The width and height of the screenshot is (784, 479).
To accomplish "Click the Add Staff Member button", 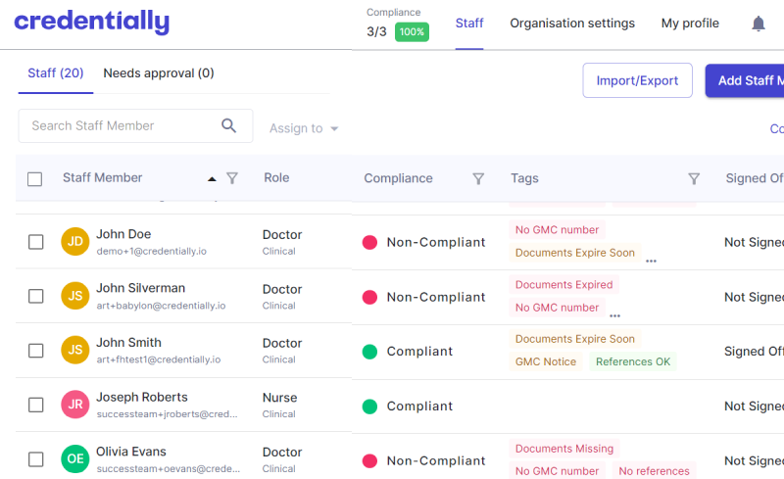I will [745, 80].
